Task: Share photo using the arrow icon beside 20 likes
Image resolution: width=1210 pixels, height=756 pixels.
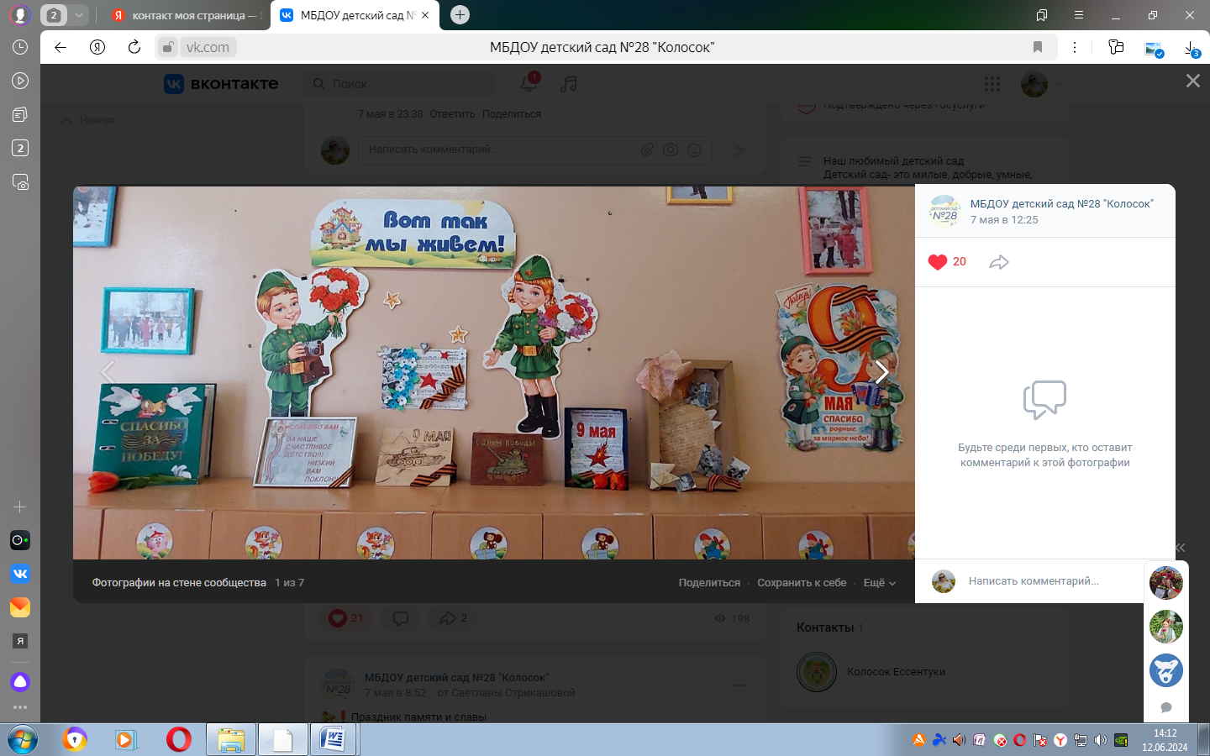Action: [999, 262]
